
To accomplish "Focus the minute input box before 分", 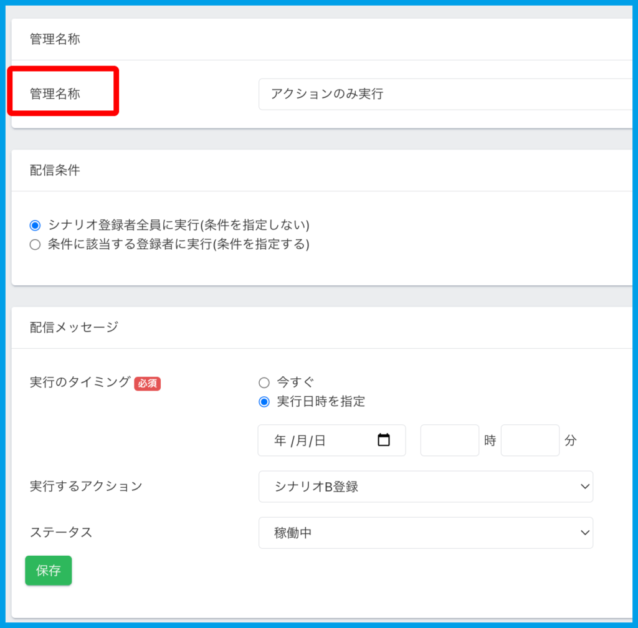I will (530, 440).
